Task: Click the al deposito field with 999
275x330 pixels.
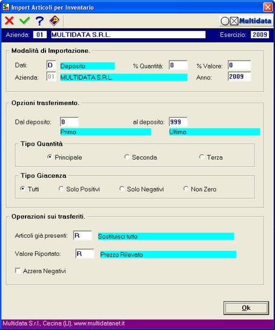Action: 178,122
